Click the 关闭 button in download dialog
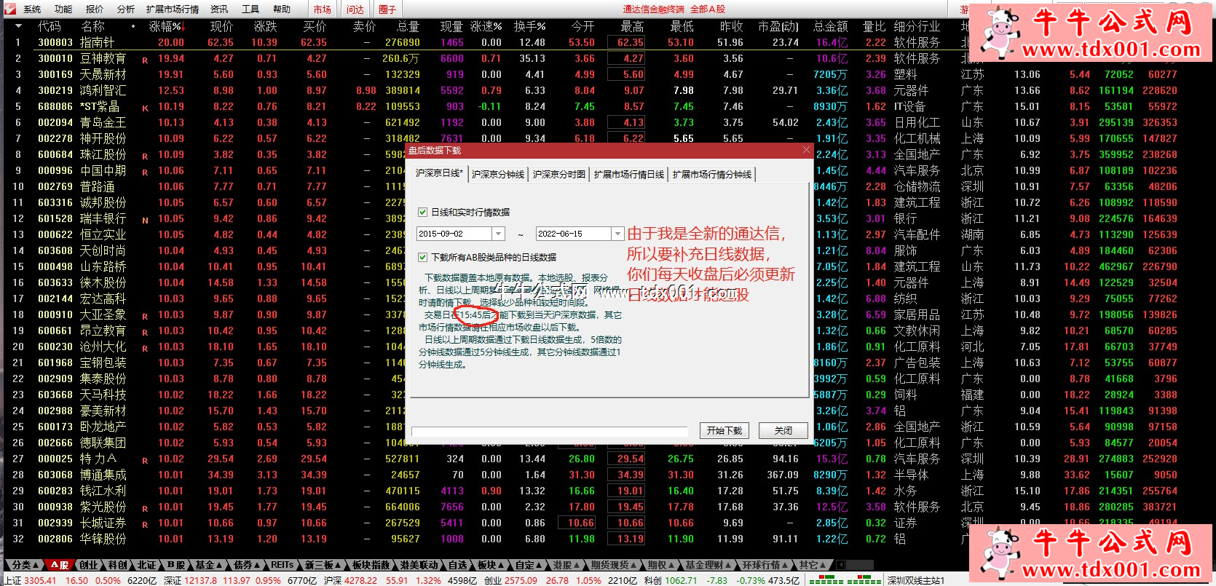1216x586 pixels. [783, 431]
